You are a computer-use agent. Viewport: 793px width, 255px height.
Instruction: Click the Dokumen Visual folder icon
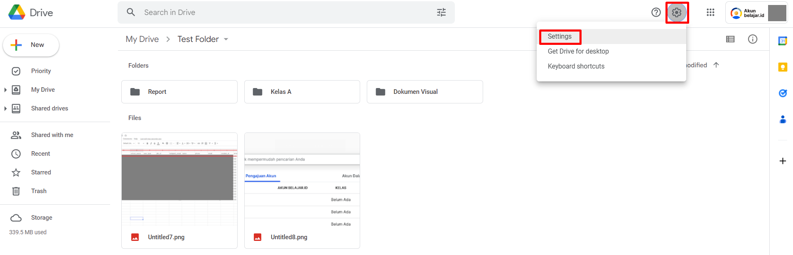(381, 92)
